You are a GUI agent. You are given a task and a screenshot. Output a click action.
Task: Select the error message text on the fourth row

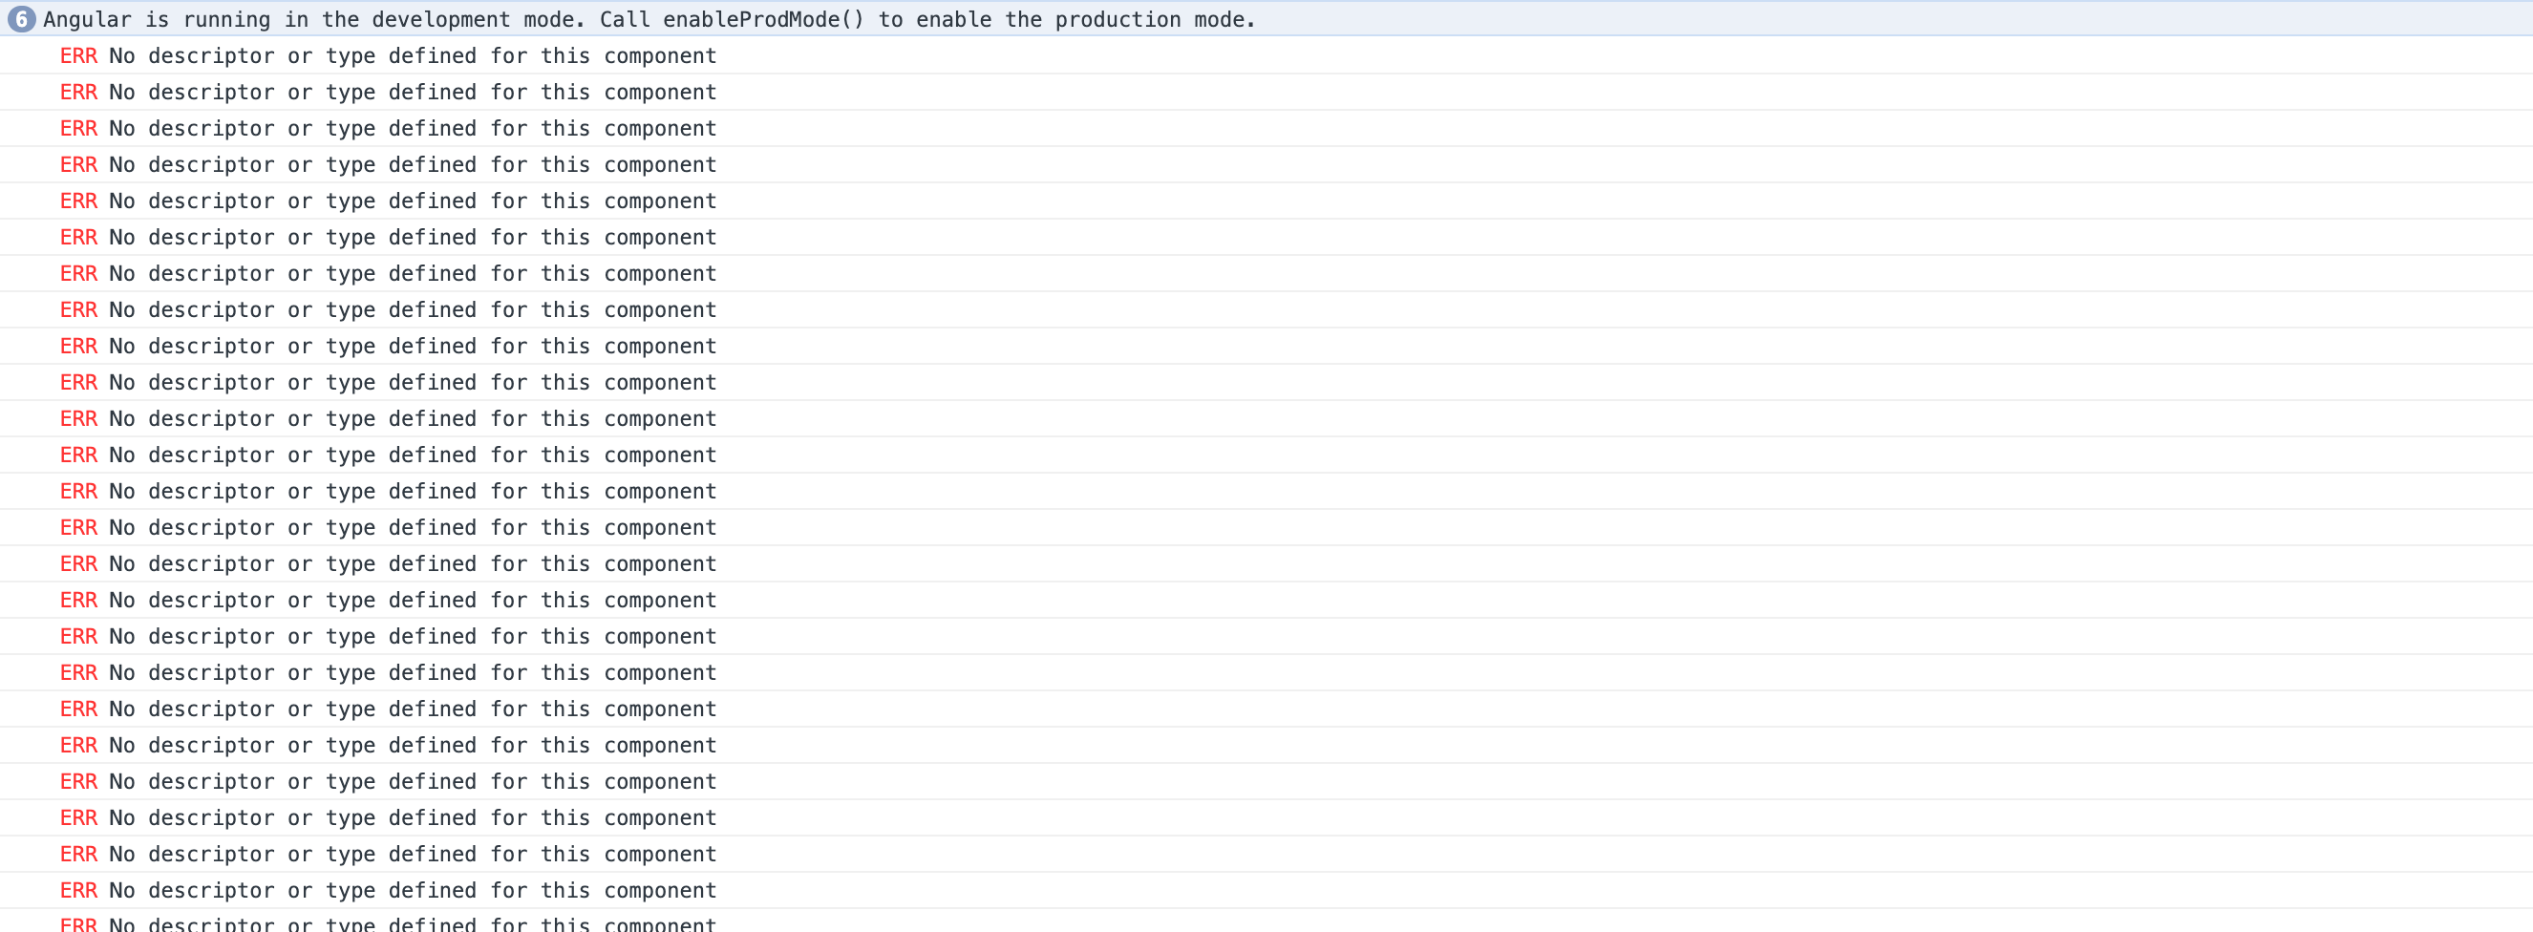(411, 164)
